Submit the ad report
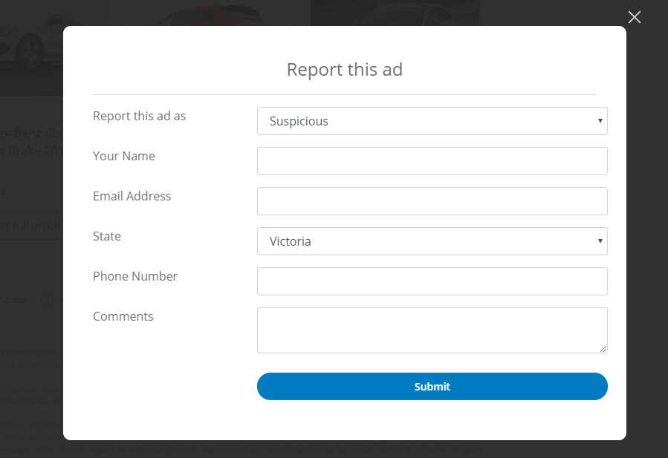This screenshot has width=668, height=458. (x=432, y=387)
